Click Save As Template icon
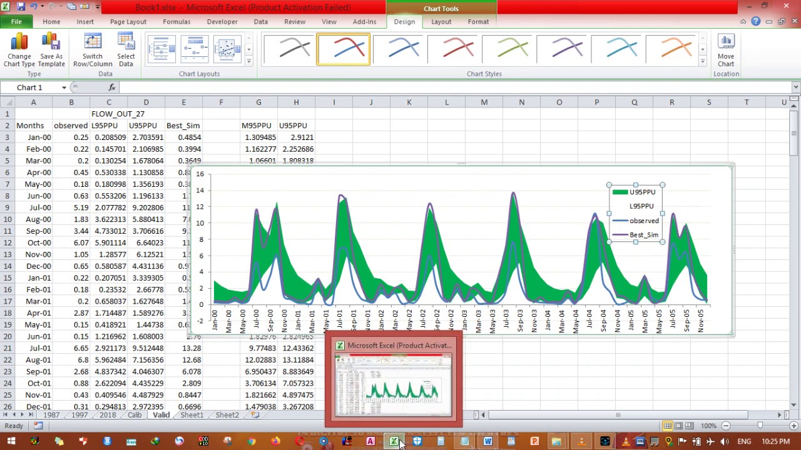The image size is (801, 450). click(x=51, y=51)
